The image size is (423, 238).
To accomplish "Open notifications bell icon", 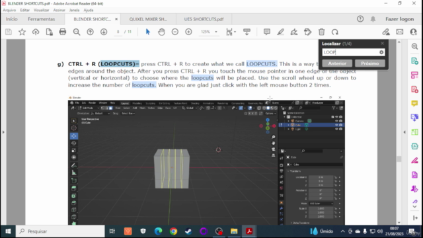I will (x=373, y=19).
